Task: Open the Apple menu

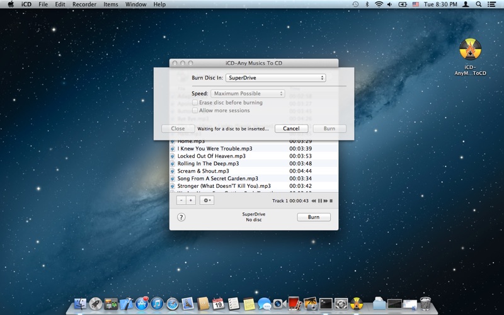Action: (x=11, y=4)
